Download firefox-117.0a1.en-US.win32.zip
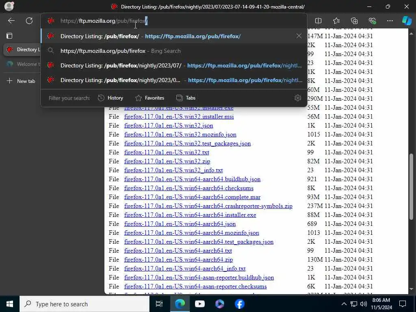The image size is (416, 312). [x=167, y=161]
